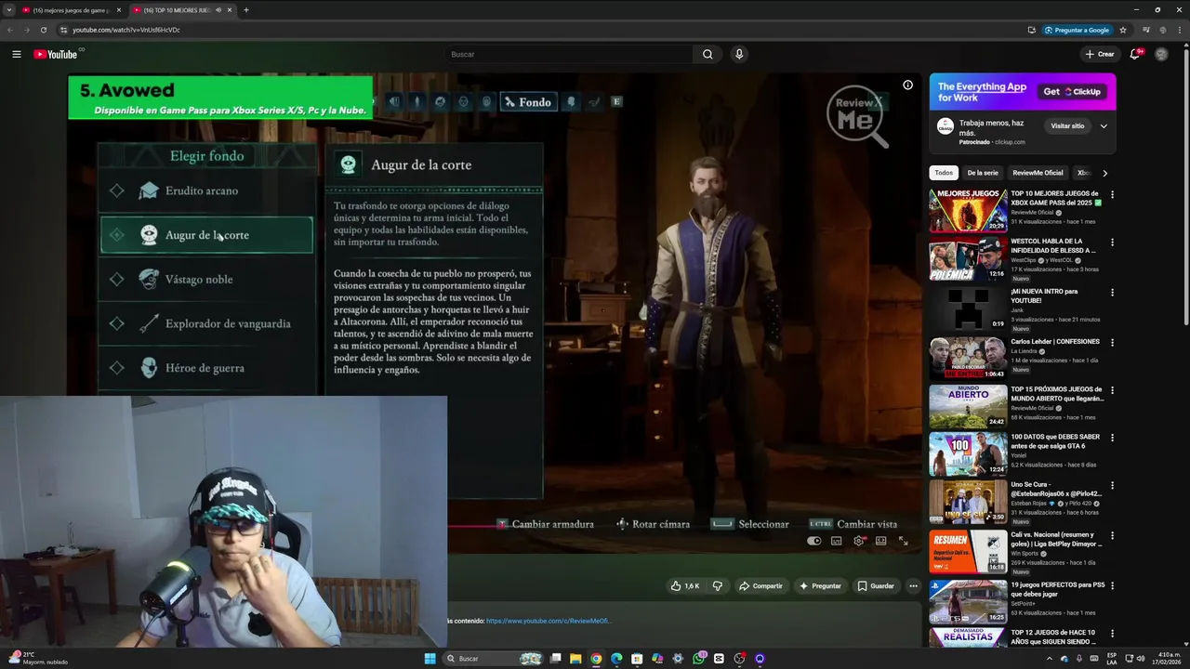The height and width of the screenshot is (669, 1190).
Task: Show hidden system tray icons chevron
Action: 1050,659
